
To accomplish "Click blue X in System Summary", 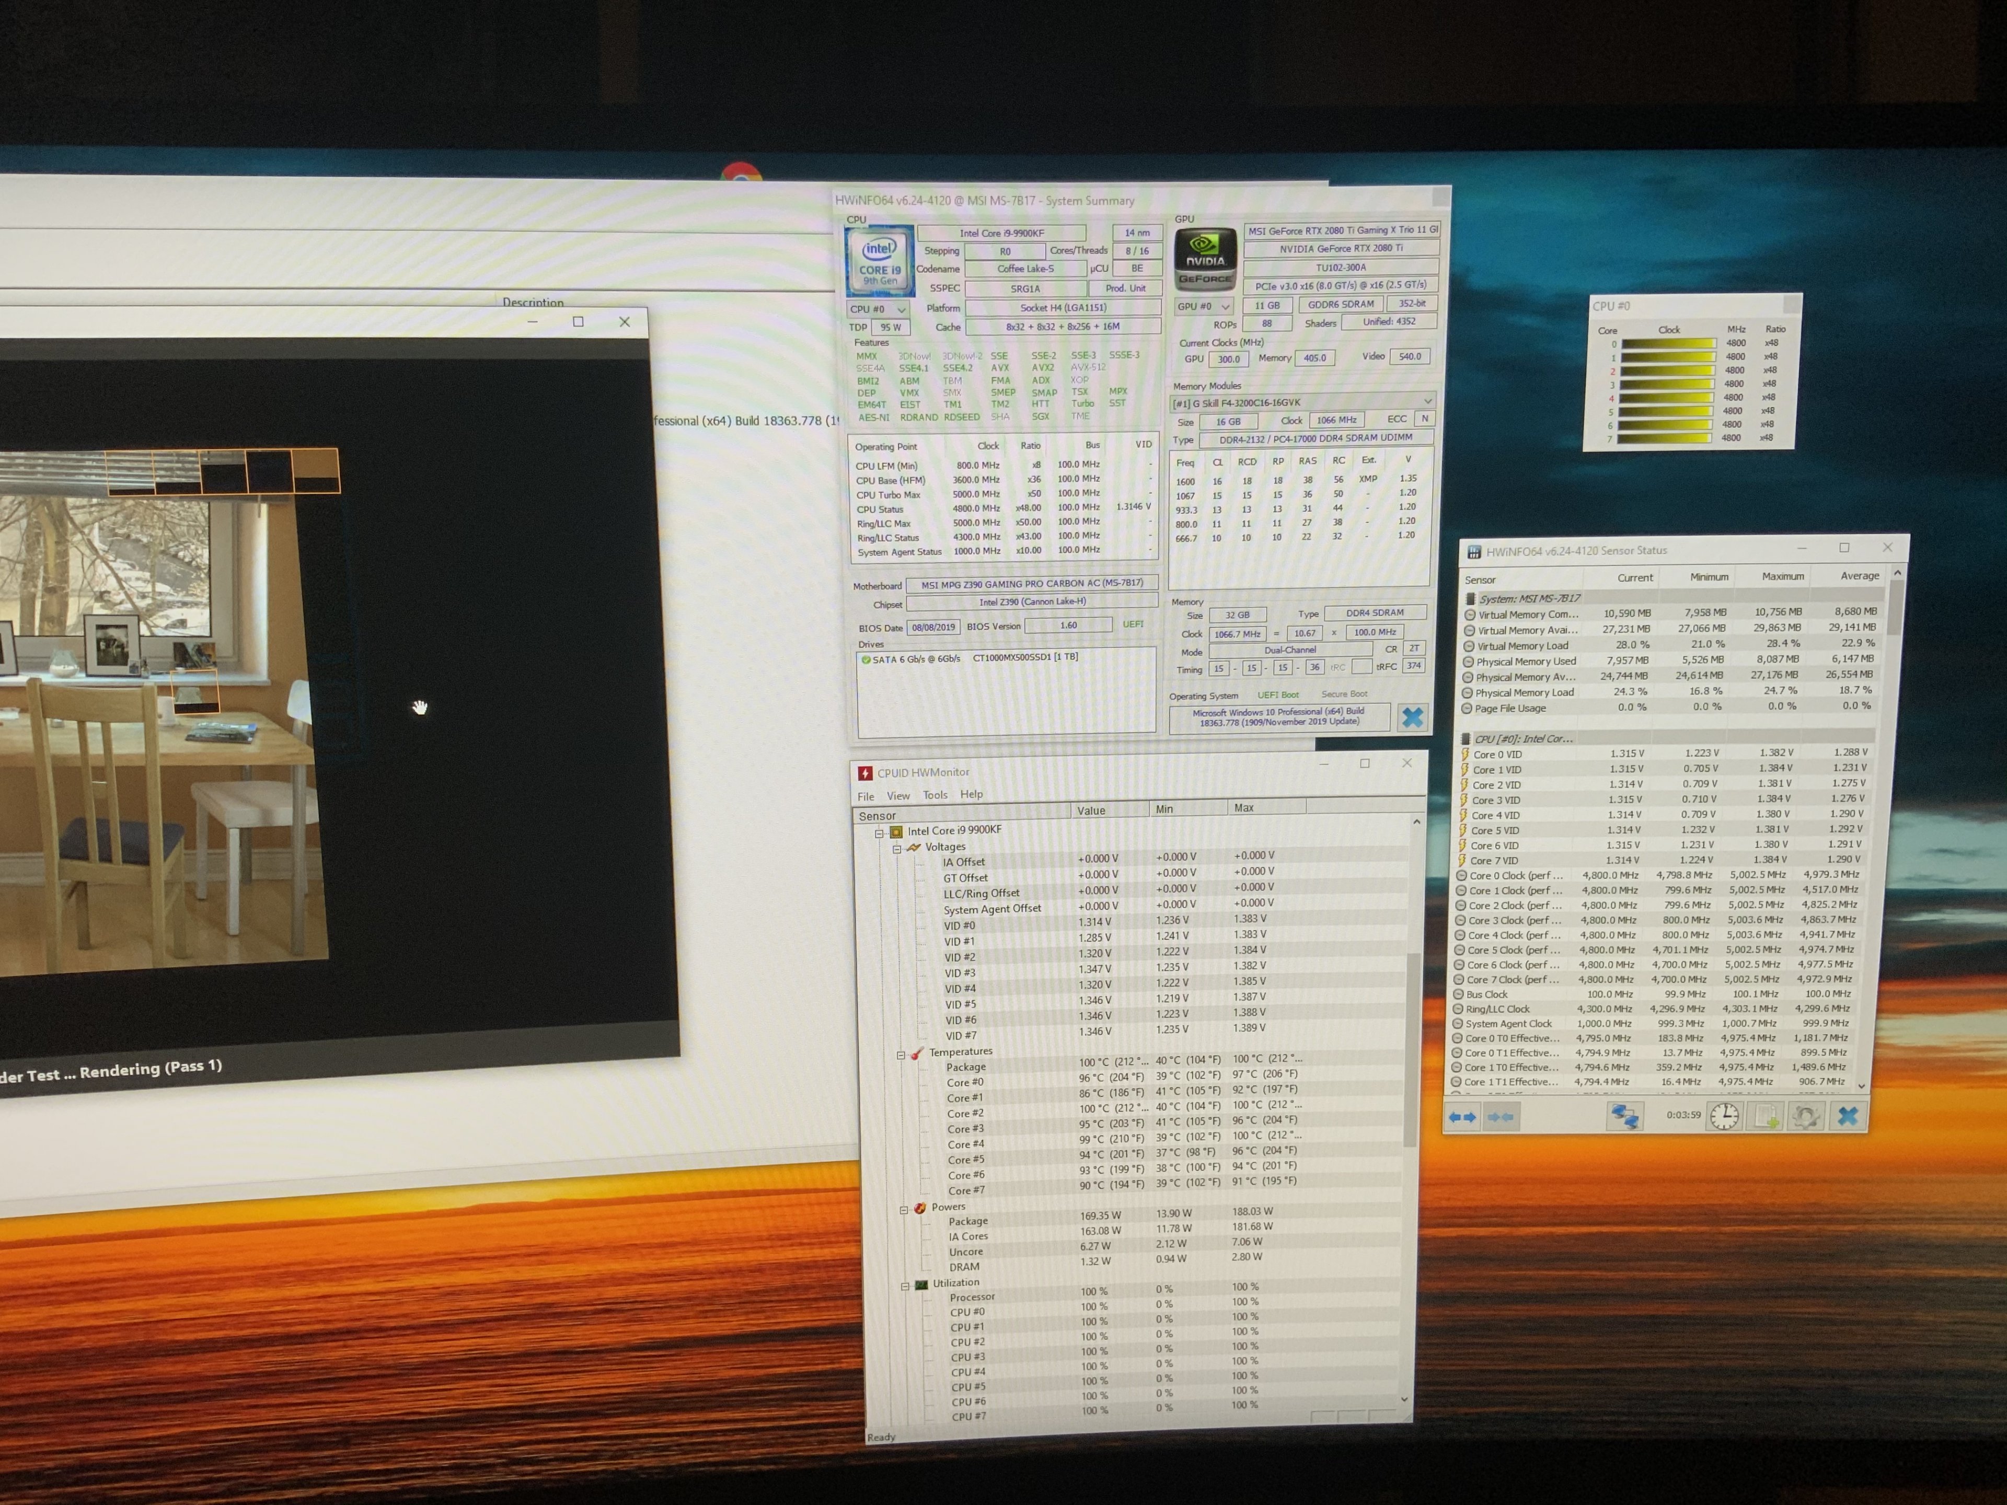I will (1412, 717).
